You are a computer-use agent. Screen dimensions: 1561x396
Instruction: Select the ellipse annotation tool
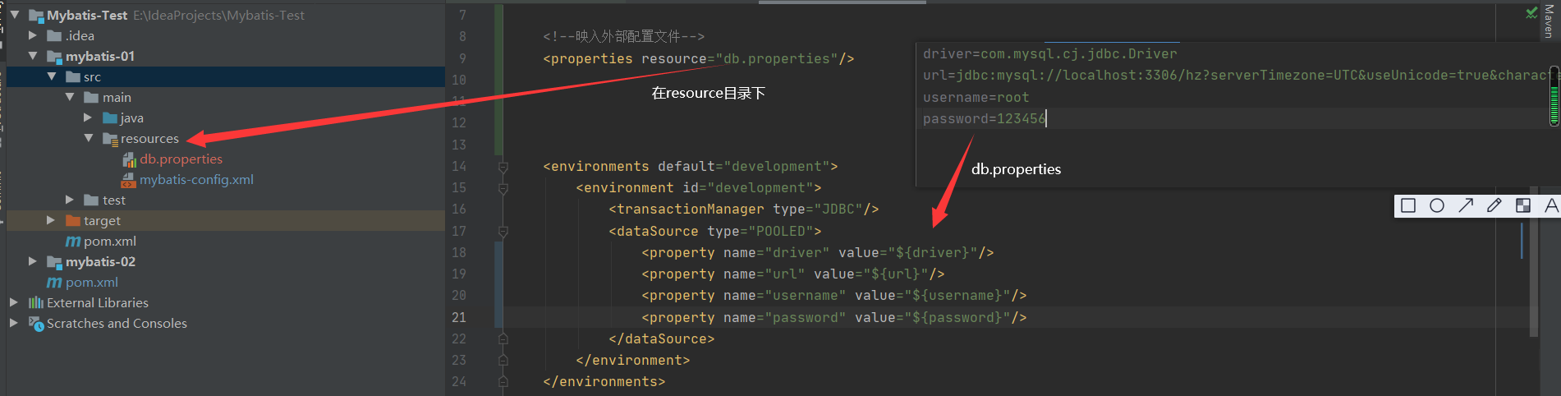pos(1437,205)
